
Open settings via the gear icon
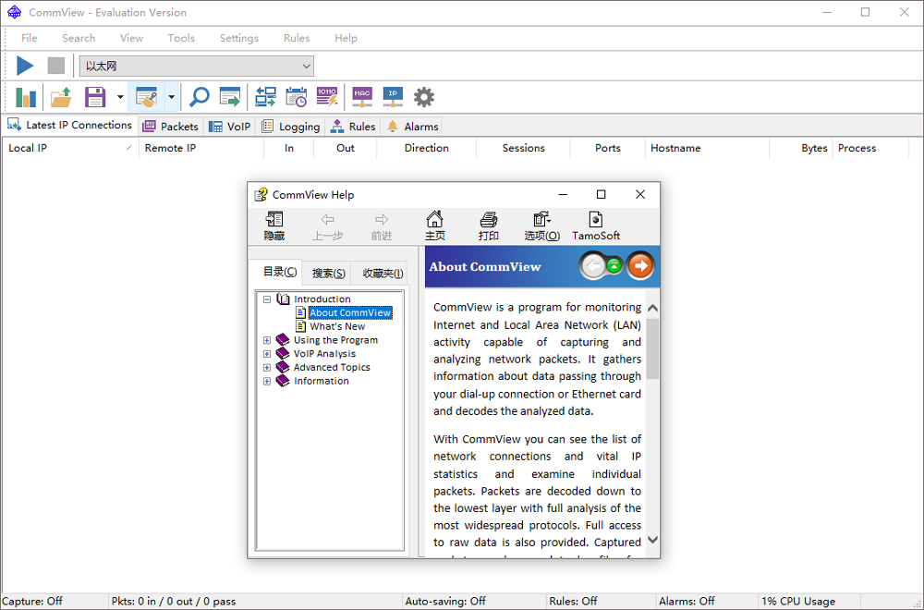[423, 97]
